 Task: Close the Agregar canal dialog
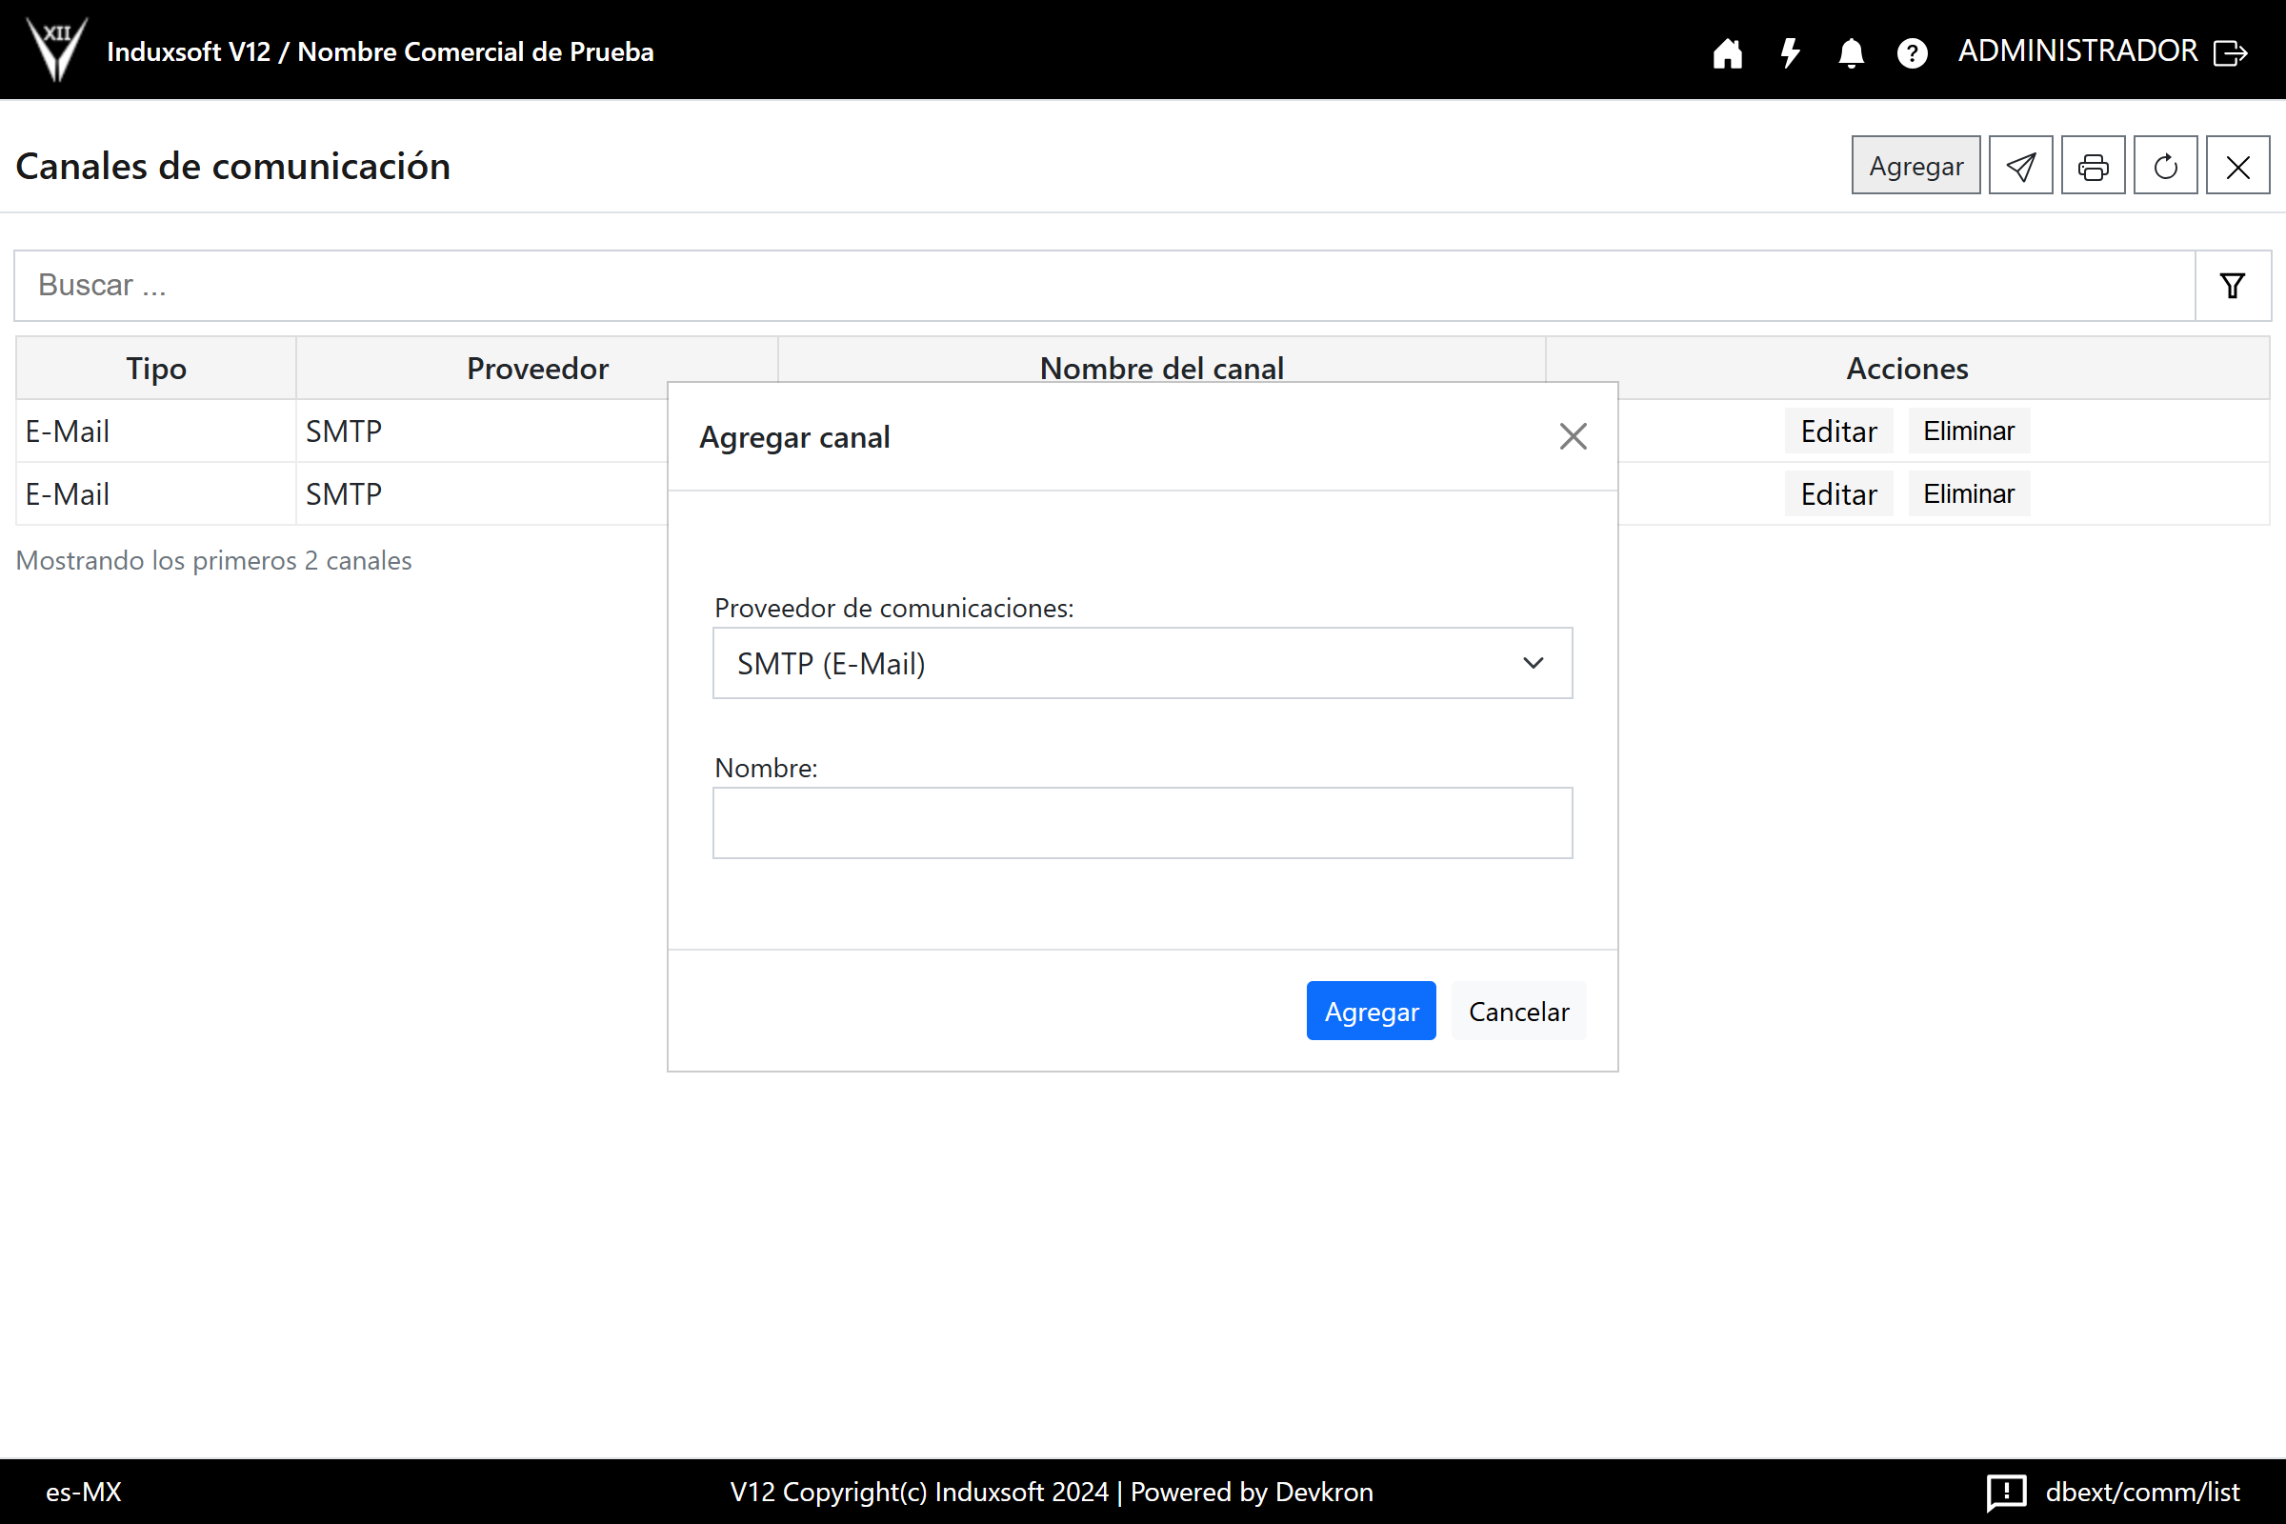[1573, 436]
